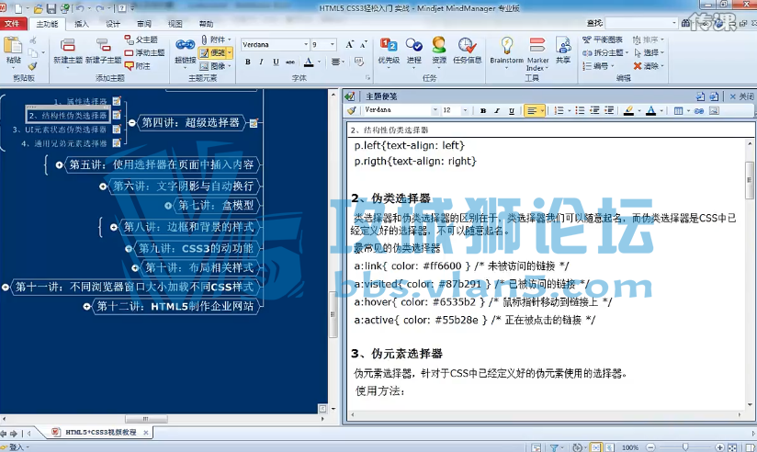Insert a parent topic (父主题)
This screenshot has width=757, height=452.
click(x=141, y=40)
